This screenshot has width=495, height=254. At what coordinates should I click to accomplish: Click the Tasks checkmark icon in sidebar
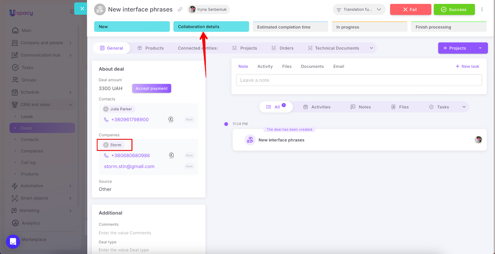[x=15, y=67]
